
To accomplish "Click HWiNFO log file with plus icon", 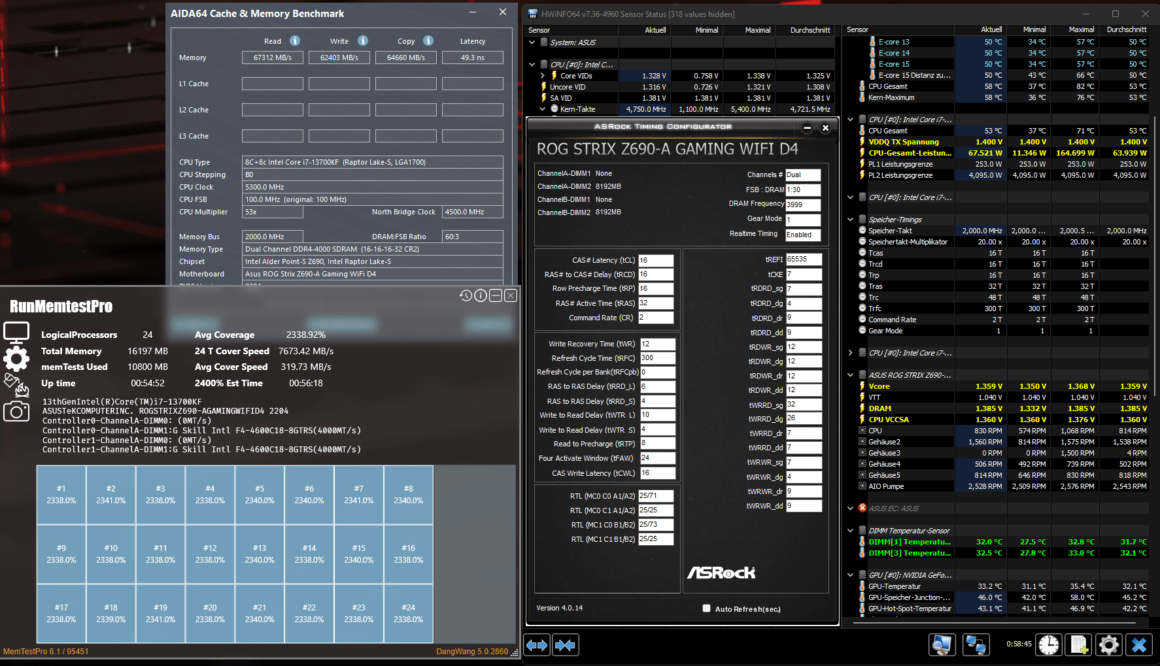I will click(x=1079, y=645).
